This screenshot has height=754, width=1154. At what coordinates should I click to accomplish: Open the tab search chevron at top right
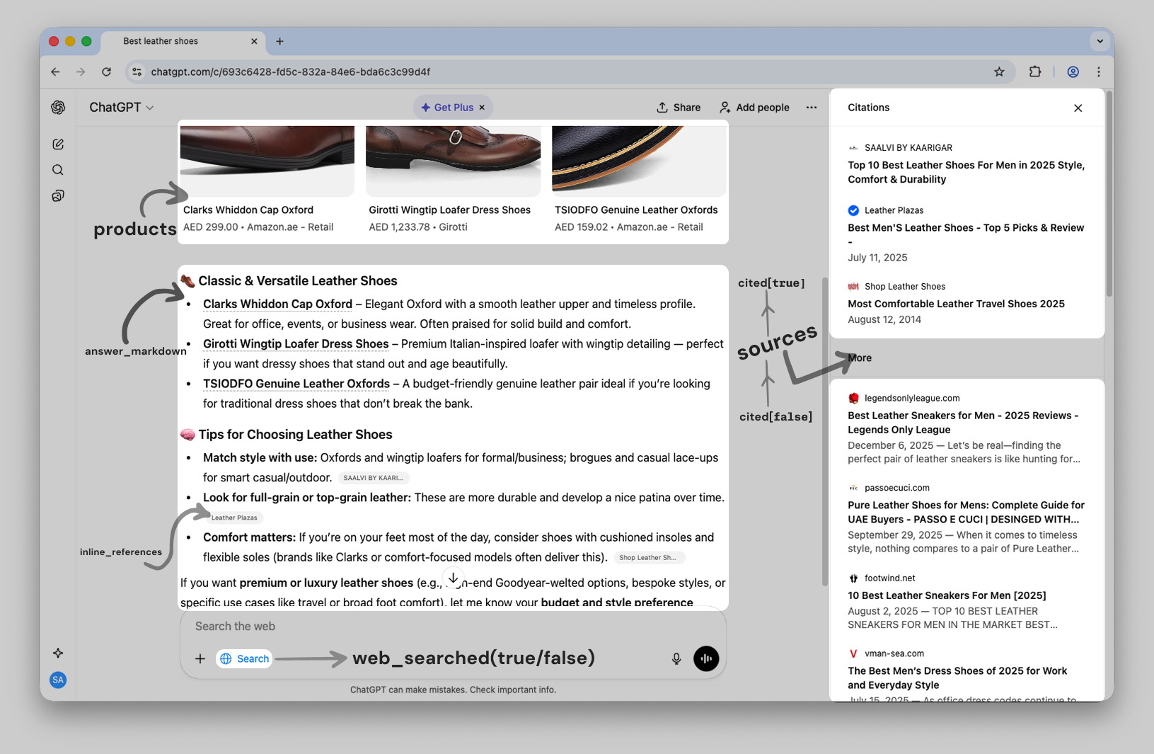coord(1100,41)
